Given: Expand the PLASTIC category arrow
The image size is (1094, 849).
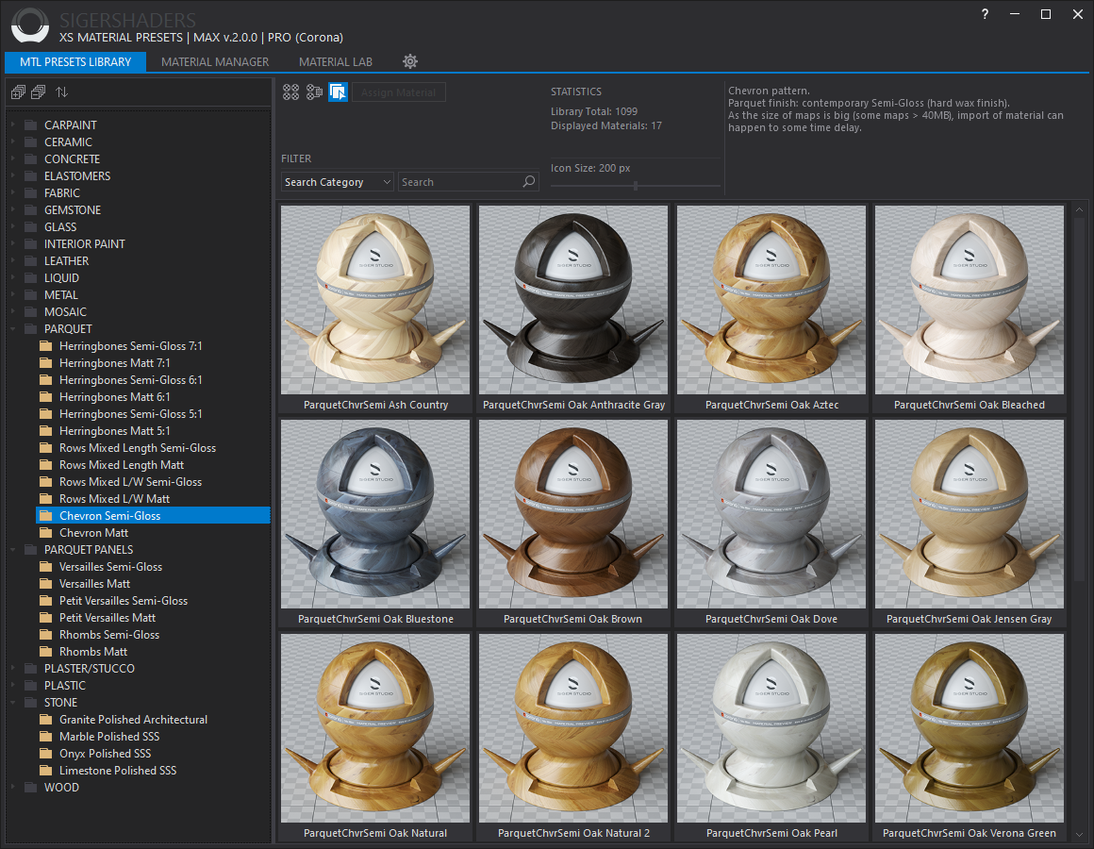Looking at the screenshot, I should pos(13,686).
